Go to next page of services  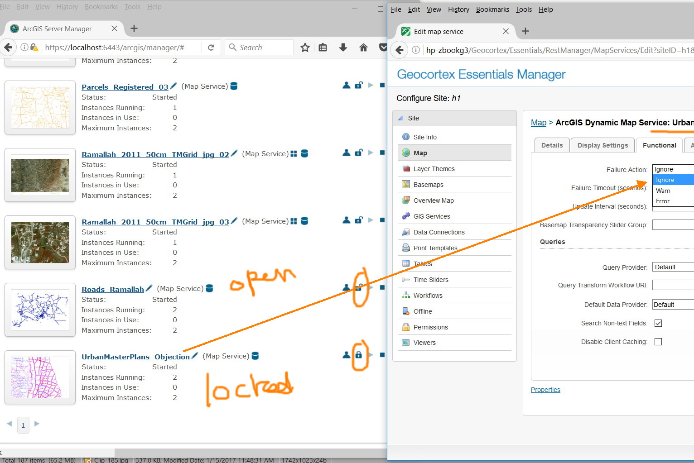(37, 424)
